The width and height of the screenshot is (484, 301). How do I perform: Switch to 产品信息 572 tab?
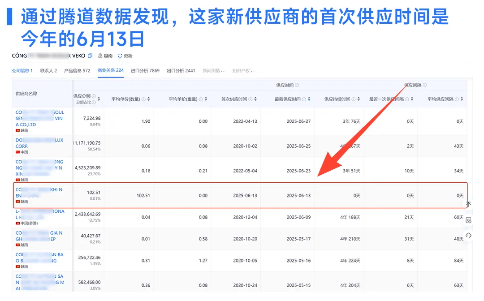[x=77, y=71]
